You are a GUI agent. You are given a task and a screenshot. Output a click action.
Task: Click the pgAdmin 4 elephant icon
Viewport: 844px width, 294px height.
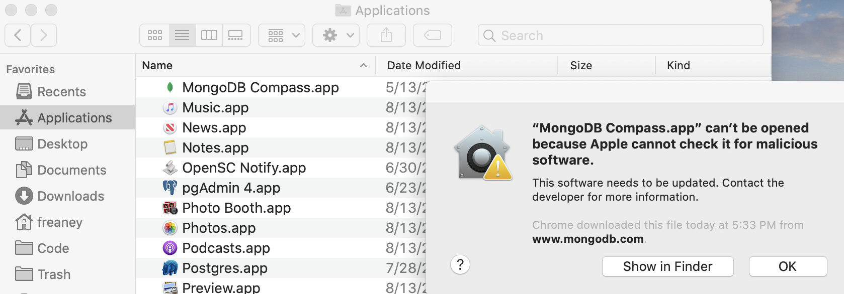click(x=170, y=188)
